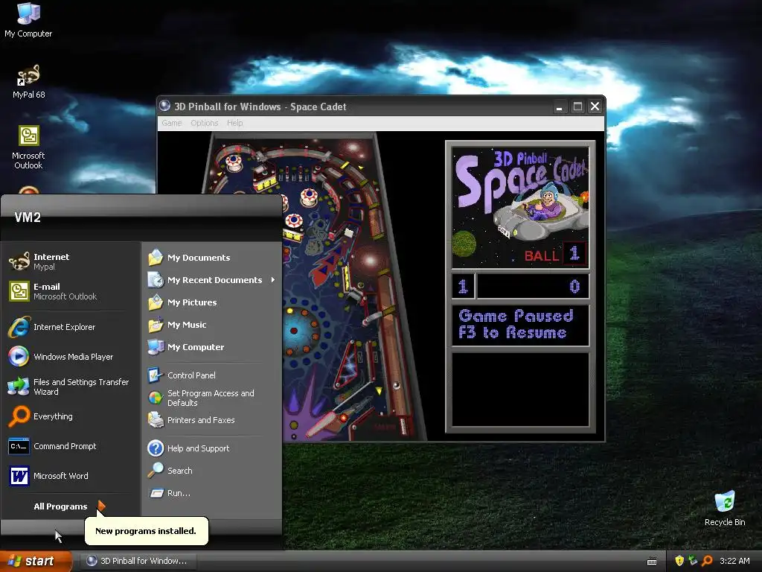Switch to 3D Pinball taskbar button
The height and width of the screenshot is (572, 762).
pyautogui.click(x=138, y=561)
